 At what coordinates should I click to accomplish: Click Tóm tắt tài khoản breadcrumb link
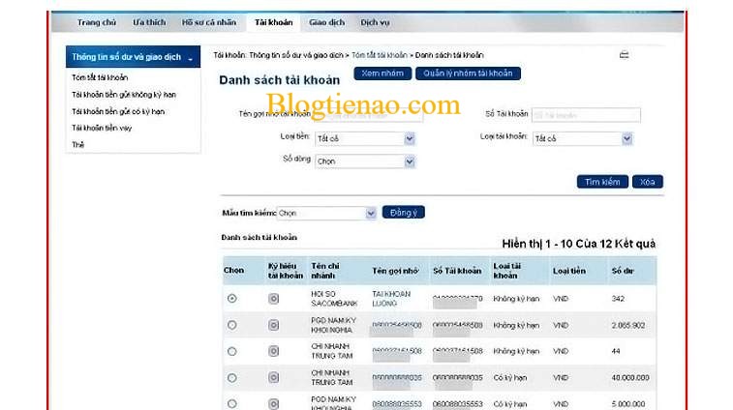(x=380, y=55)
